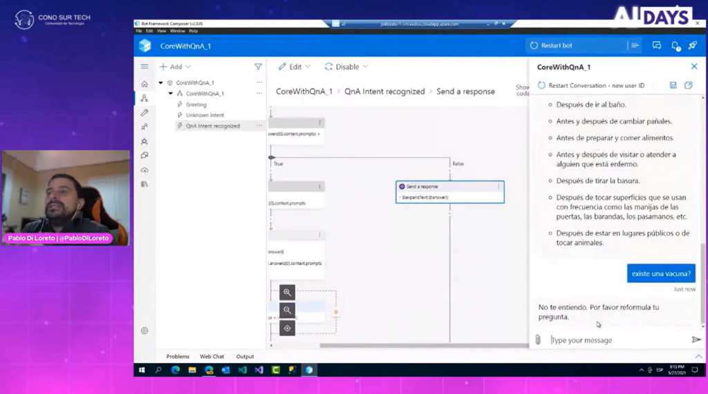Open the notifications bell icon

pyautogui.click(x=675, y=46)
